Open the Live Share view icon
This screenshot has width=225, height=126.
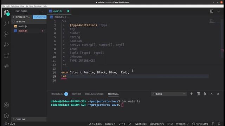point(6,66)
